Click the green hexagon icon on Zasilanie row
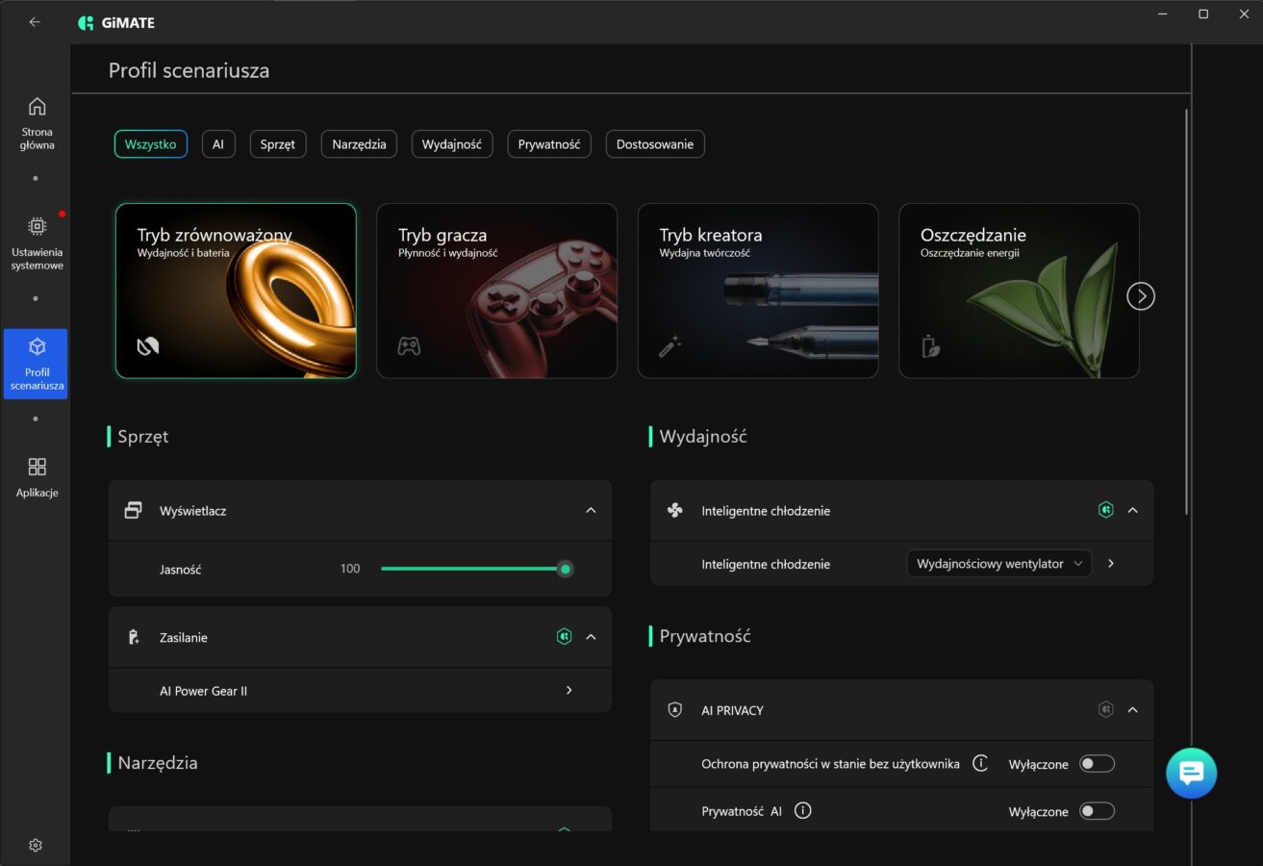Image resolution: width=1263 pixels, height=866 pixels. [x=565, y=636]
